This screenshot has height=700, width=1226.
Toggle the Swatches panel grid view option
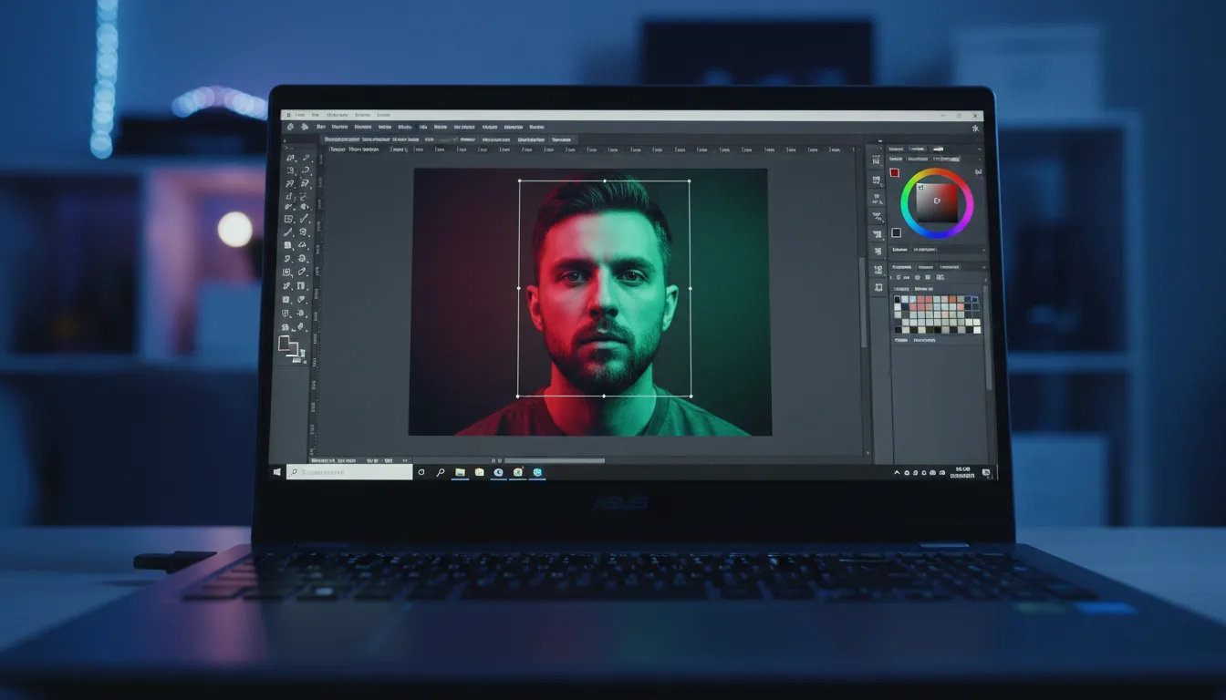tap(927, 277)
